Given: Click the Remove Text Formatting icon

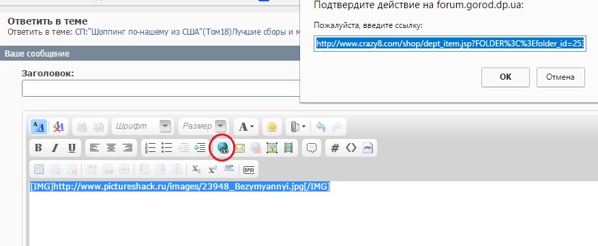Looking at the screenshot, I should (58, 127).
